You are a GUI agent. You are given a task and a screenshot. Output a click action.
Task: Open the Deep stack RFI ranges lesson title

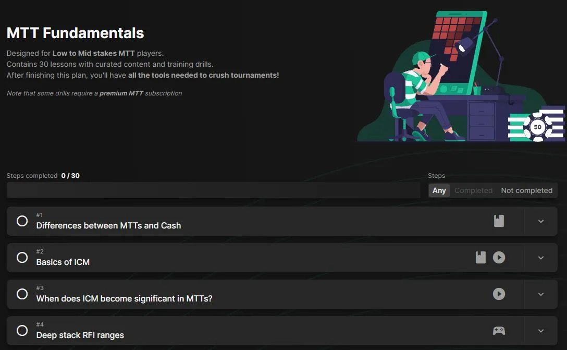(x=80, y=335)
